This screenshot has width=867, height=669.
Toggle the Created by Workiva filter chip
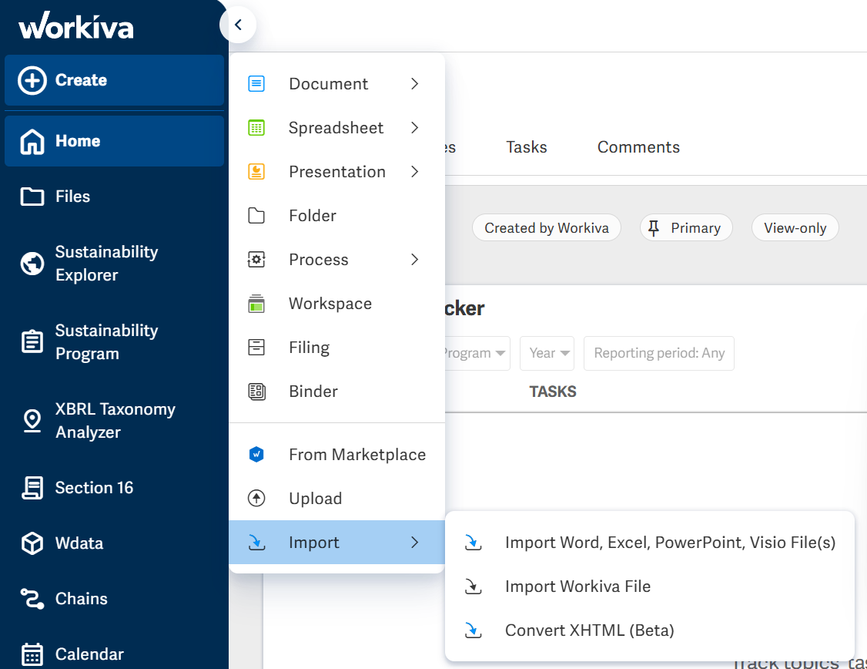[546, 228]
